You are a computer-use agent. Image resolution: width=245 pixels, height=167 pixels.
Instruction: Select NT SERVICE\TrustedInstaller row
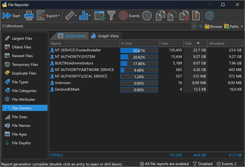pyautogui.click(x=146, y=50)
